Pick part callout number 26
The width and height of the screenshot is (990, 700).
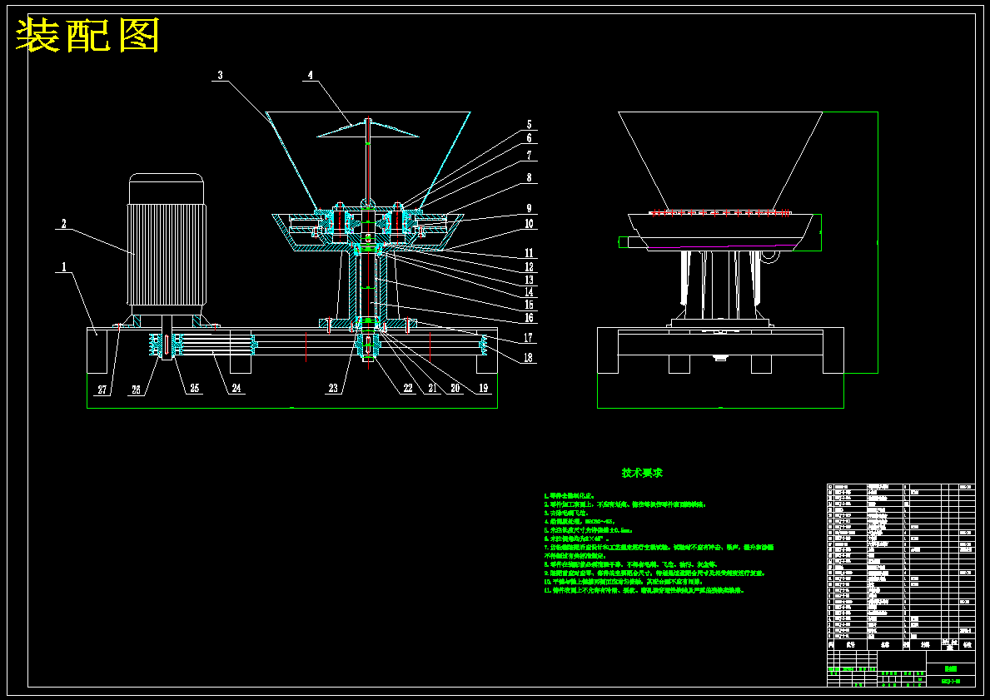pos(136,390)
